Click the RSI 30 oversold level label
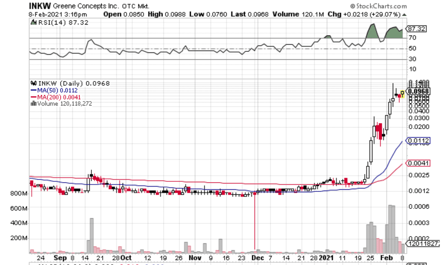 coord(412,59)
